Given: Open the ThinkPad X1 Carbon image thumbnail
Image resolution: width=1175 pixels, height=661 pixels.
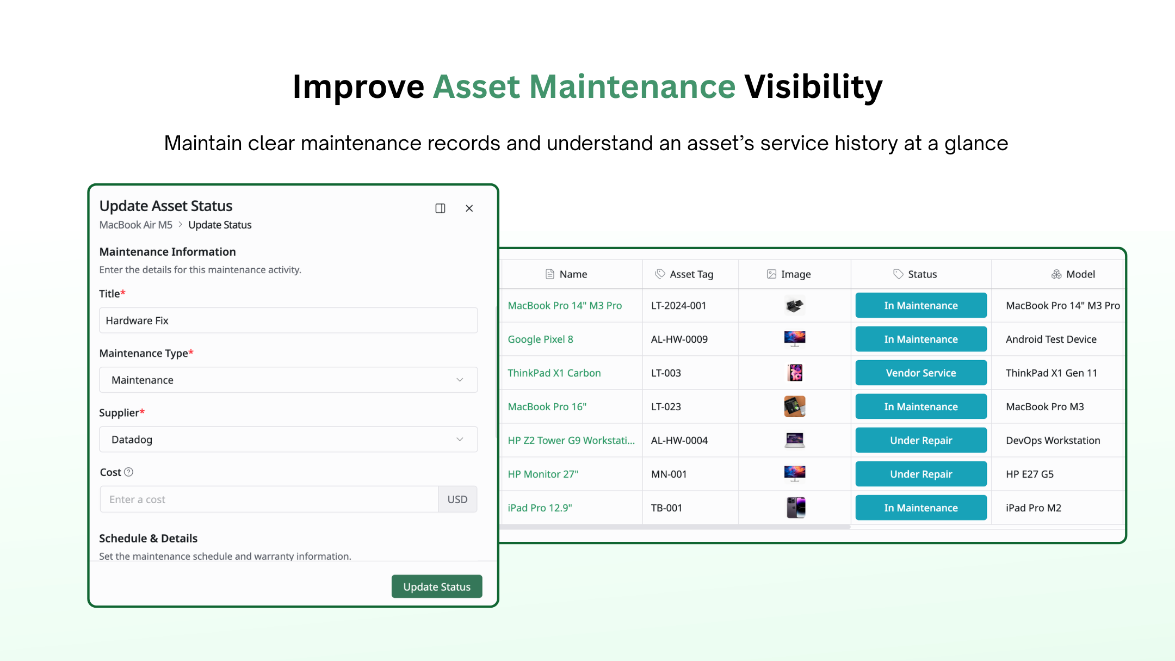Looking at the screenshot, I should click(795, 373).
